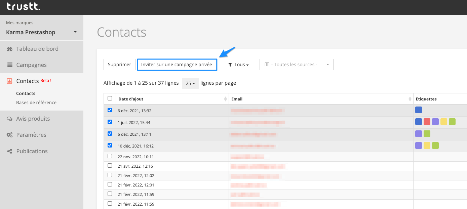
Task: Uncheck the 1 juil. 2022, 15:44 row
Action: 110,122
